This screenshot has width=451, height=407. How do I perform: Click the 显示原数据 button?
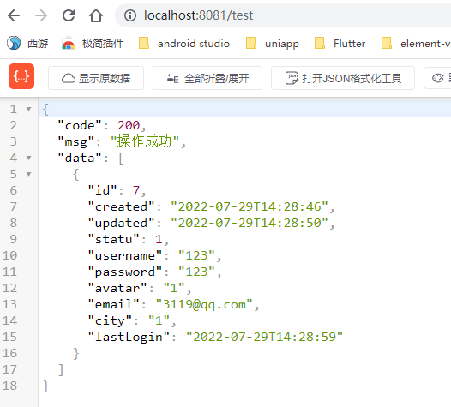coord(96,78)
